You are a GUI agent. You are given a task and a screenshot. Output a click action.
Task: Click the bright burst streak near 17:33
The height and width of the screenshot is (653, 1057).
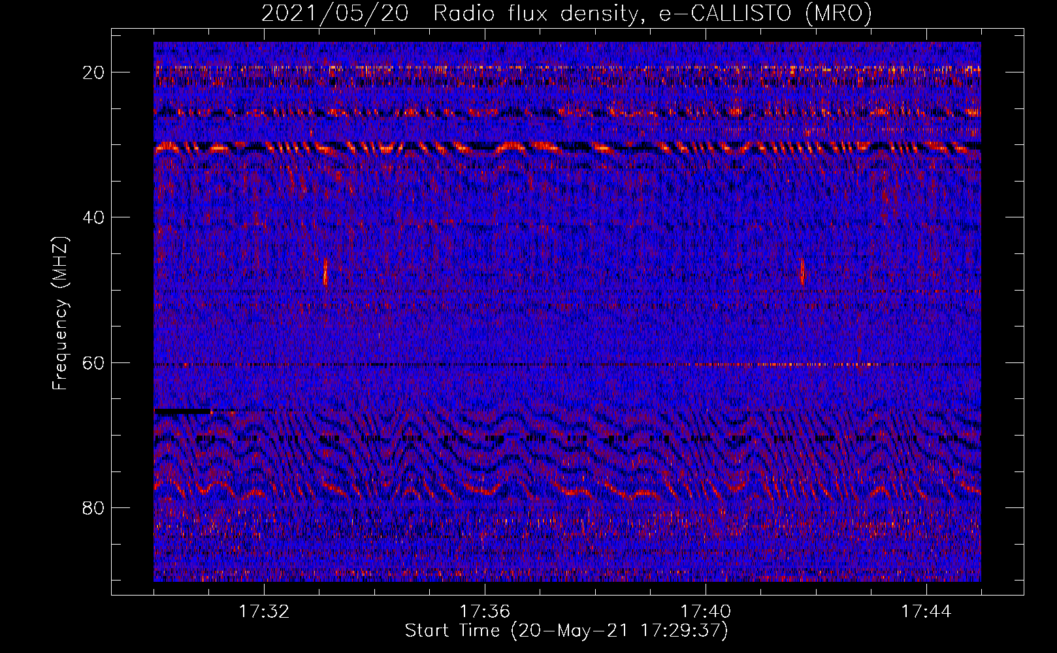(325, 272)
